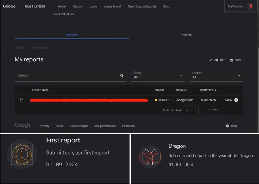Click the list view lines icon
This screenshot has width=259, height=184.
point(216,60)
